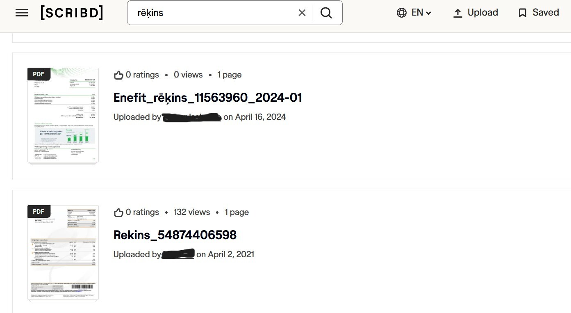Open the Enefit invoice PDF thumbnail
Screen dimensions: 571x313
pyautogui.click(x=63, y=115)
